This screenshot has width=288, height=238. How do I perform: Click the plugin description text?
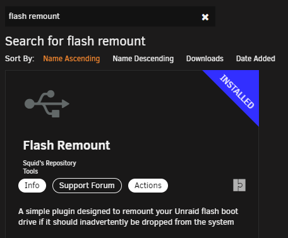[x=128, y=217]
